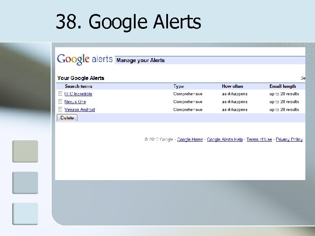Click up to 20 results in Verizon Android row

click(284, 110)
